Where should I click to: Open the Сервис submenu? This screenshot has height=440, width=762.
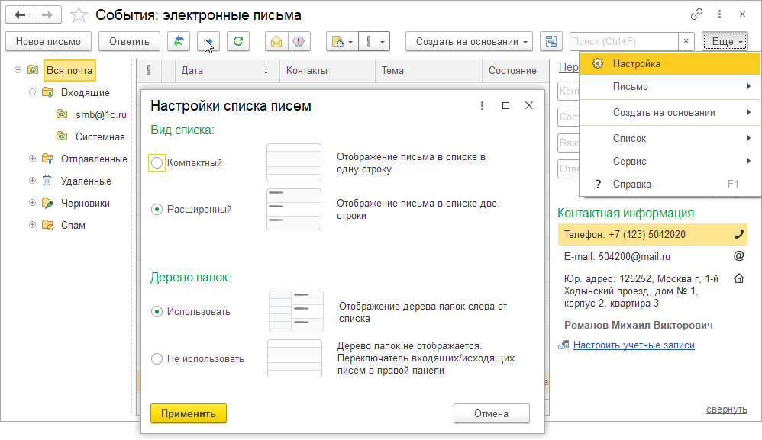630,161
